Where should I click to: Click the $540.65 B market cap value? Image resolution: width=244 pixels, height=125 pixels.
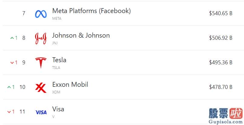coord(221,13)
